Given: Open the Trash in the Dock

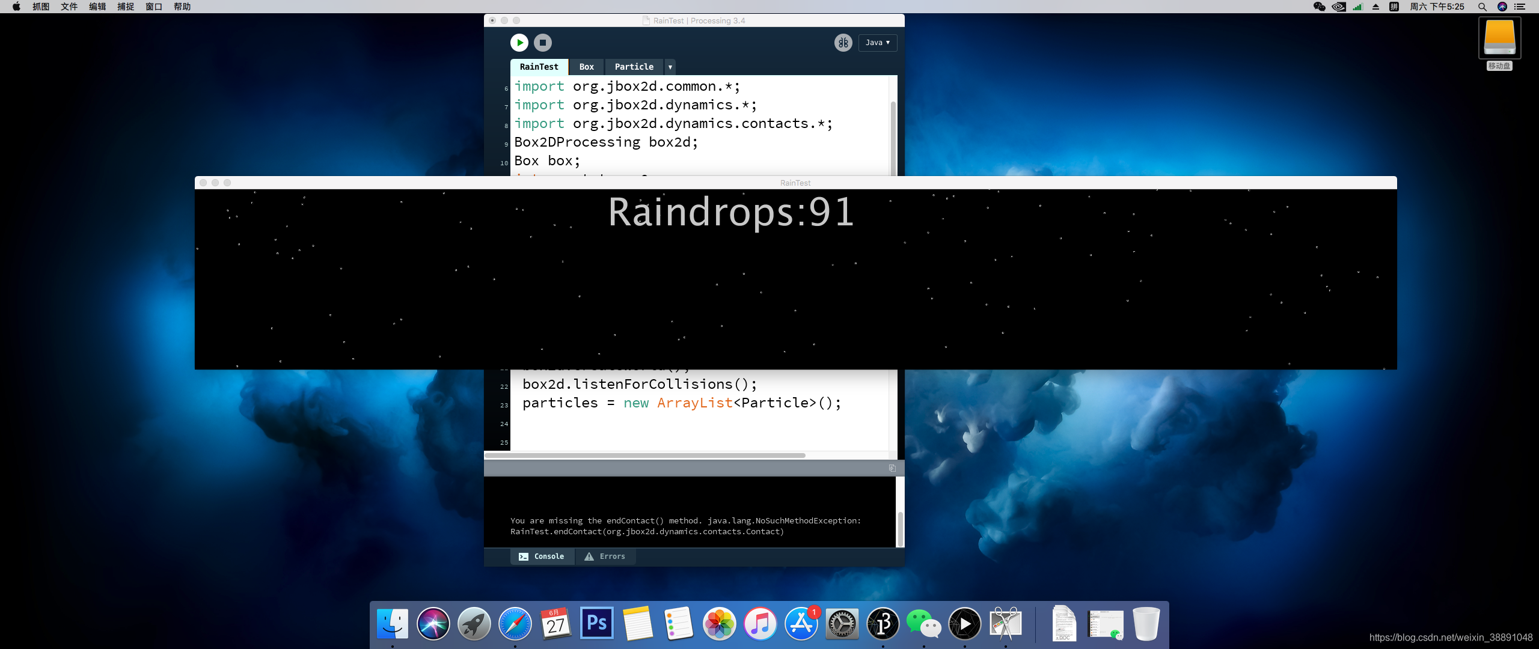Looking at the screenshot, I should pyautogui.click(x=1146, y=624).
